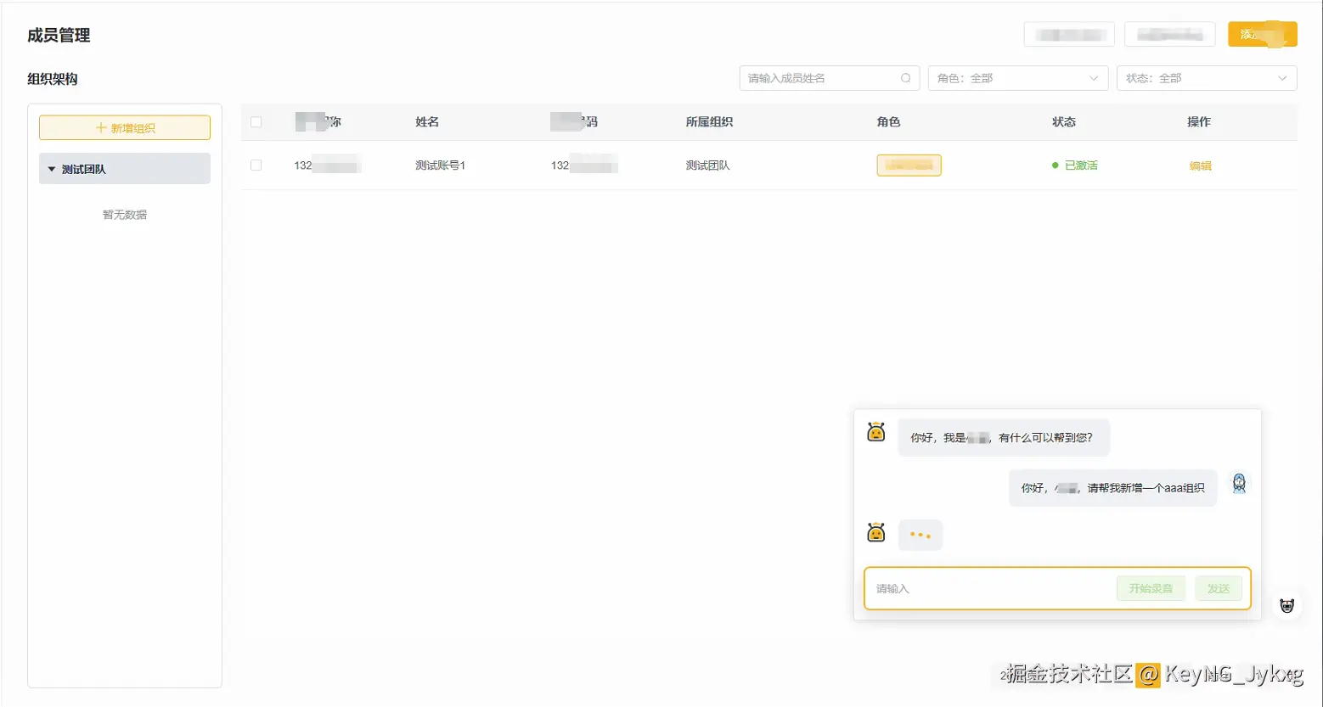Click the three-dot typing indicator bubble

pyautogui.click(x=920, y=536)
